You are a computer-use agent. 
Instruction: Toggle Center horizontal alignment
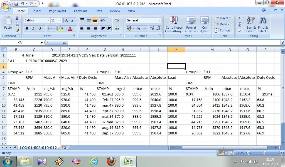89,28
